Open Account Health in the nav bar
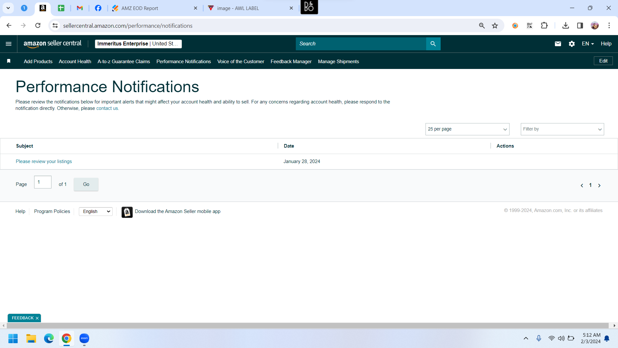The image size is (618, 348). (75, 62)
